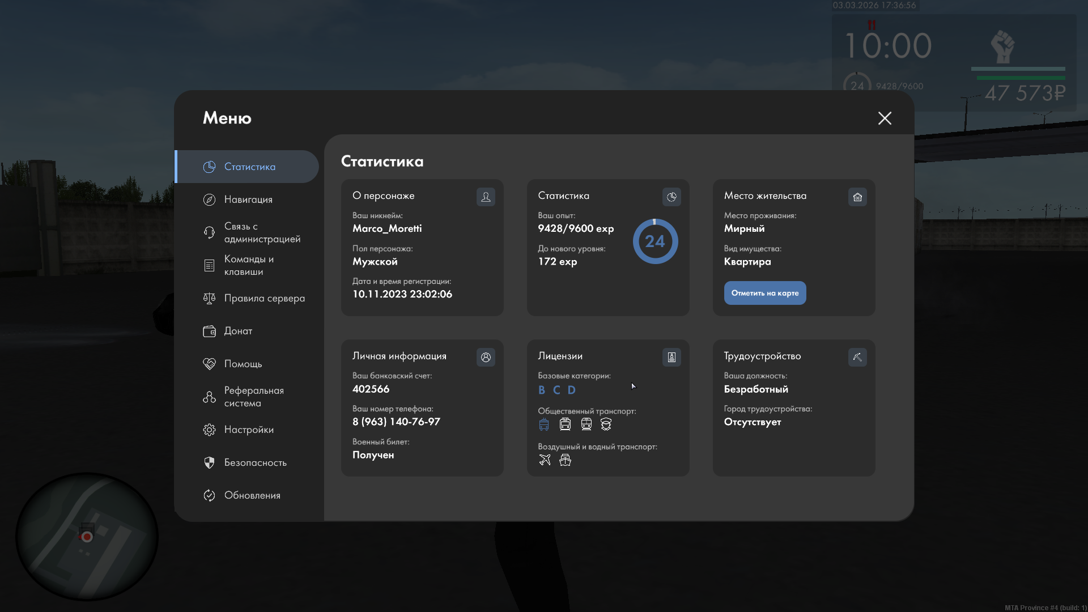Open Связь с администрацией section

click(262, 232)
